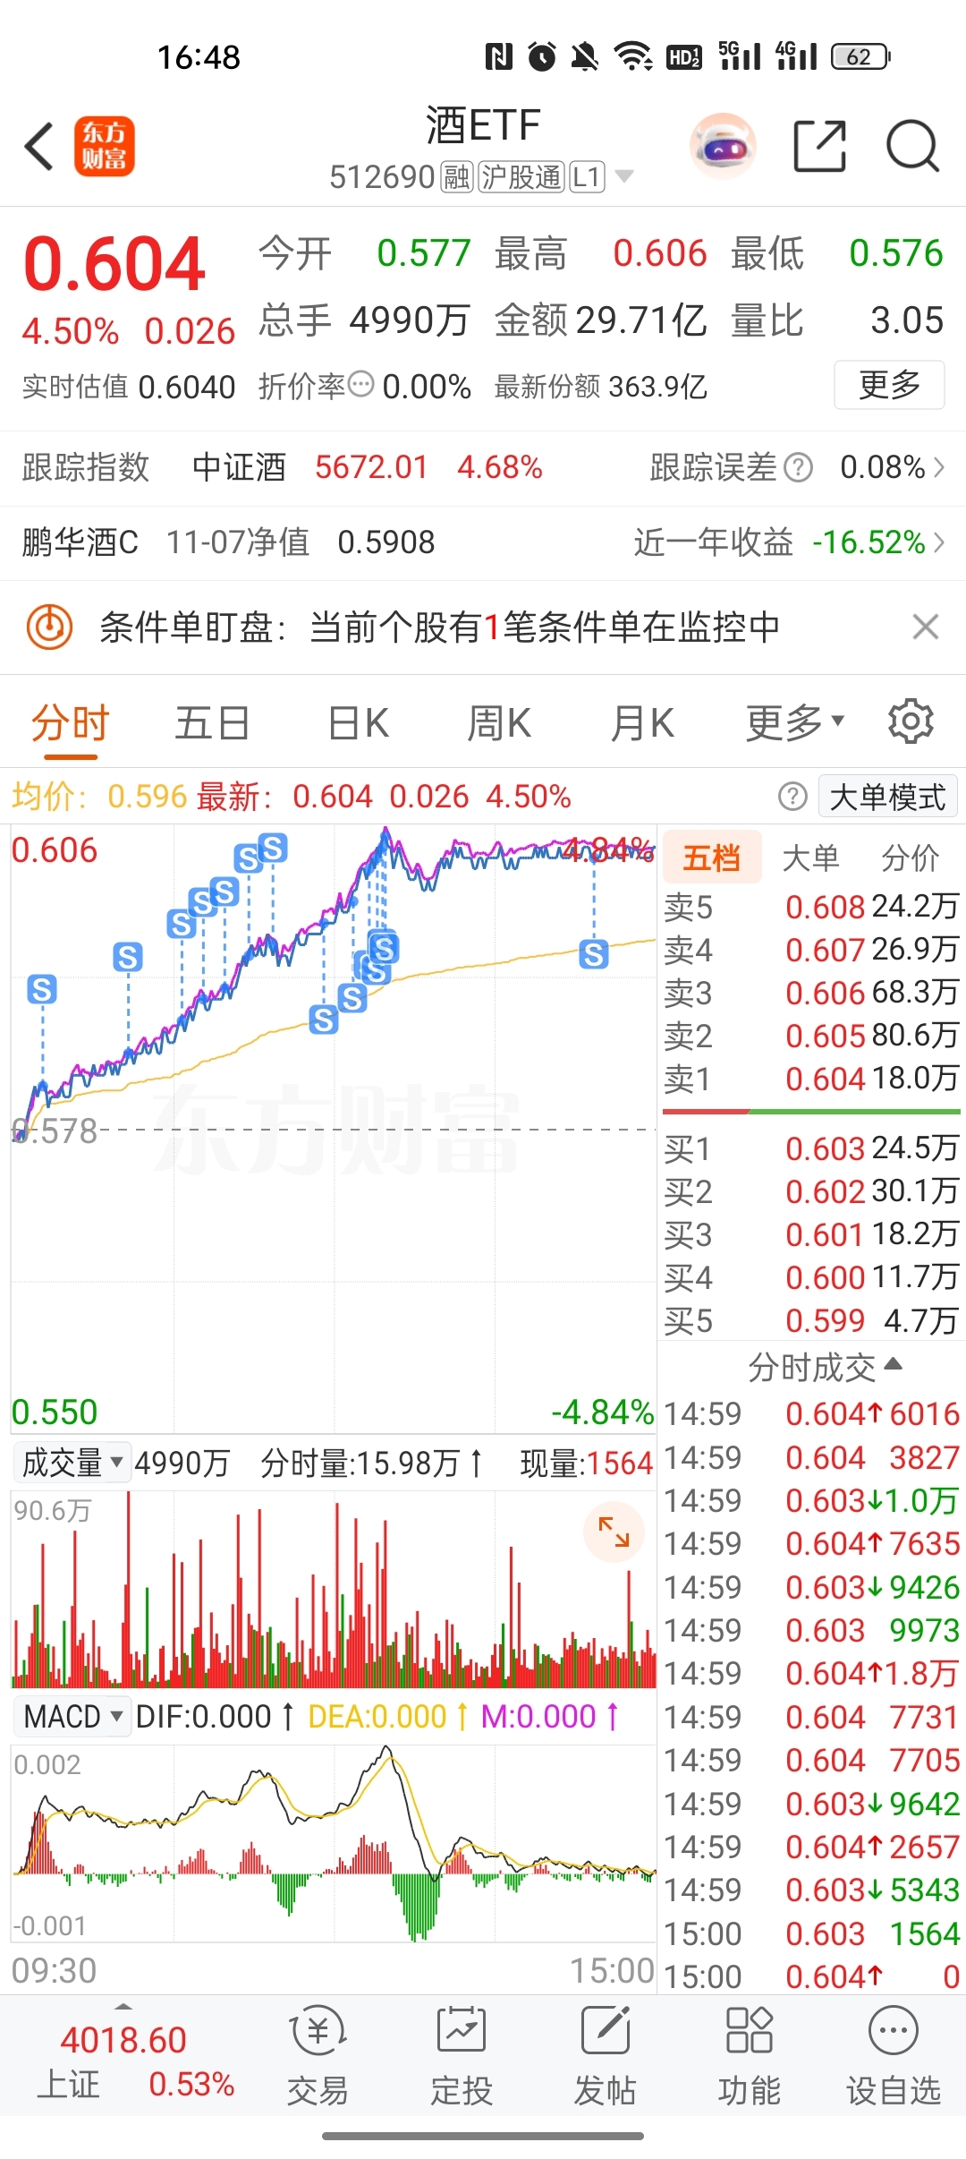Open the MACD indicator dropdown
This screenshot has width=966, height=2159.
click(72, 1717)
